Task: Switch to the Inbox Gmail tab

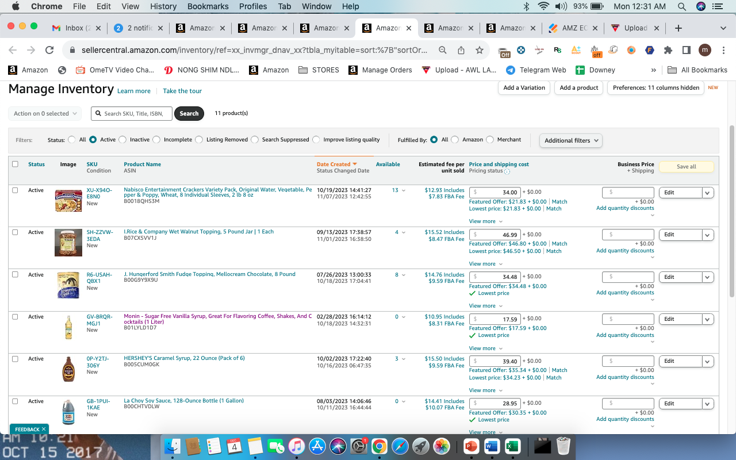Action: click(x=76, y=28)
